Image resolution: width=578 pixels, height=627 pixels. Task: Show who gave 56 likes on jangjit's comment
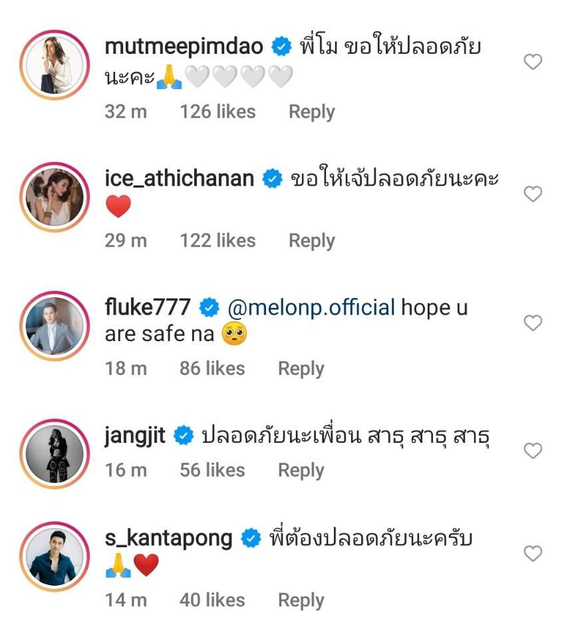click(x=212, y=470)
